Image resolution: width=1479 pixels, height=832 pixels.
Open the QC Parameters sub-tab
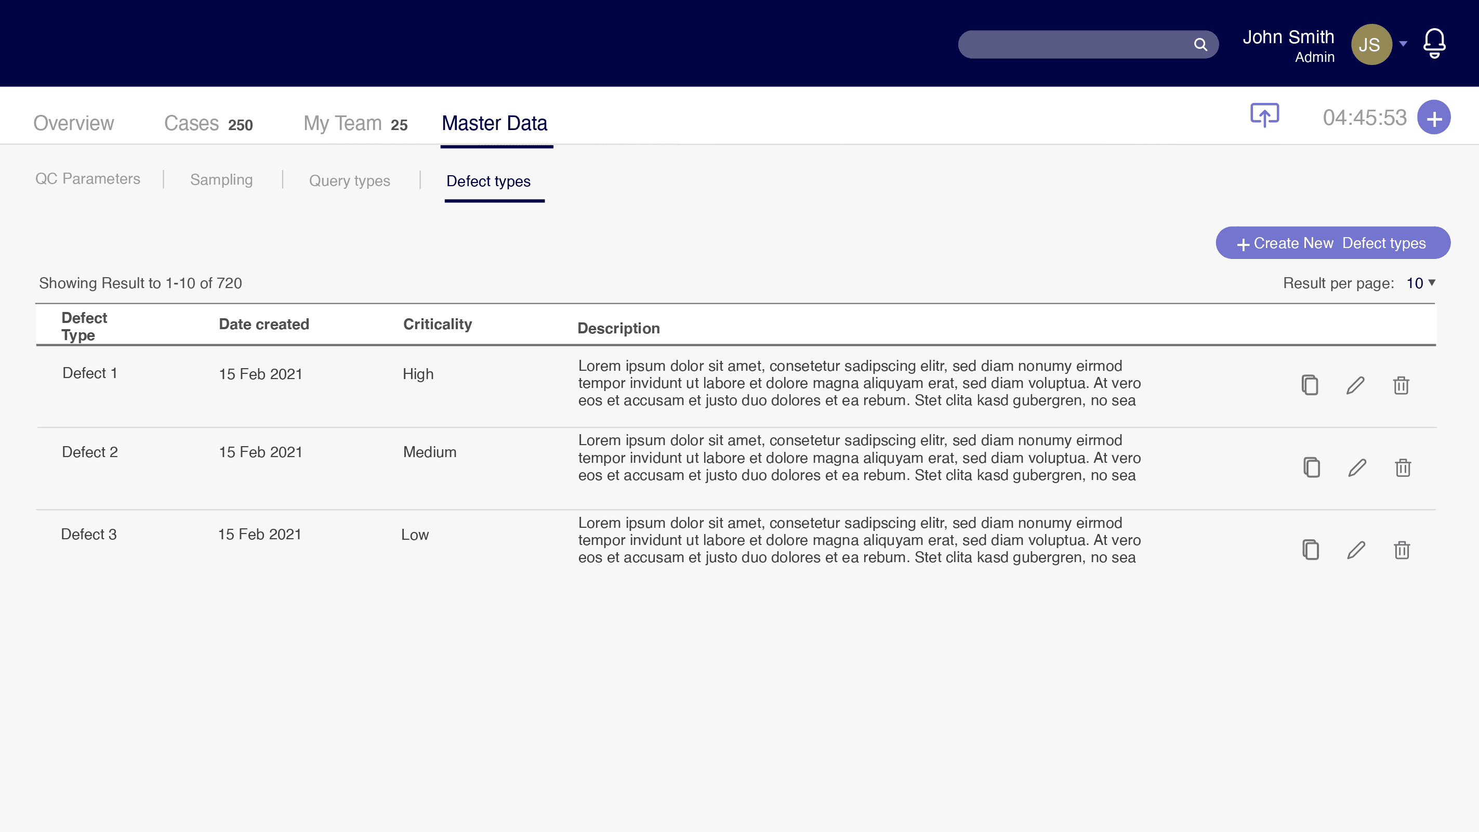pyautogui.click(x=87, y=179)
